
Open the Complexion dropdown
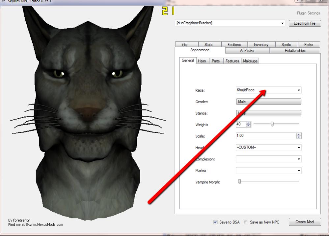tap(299, 159)
